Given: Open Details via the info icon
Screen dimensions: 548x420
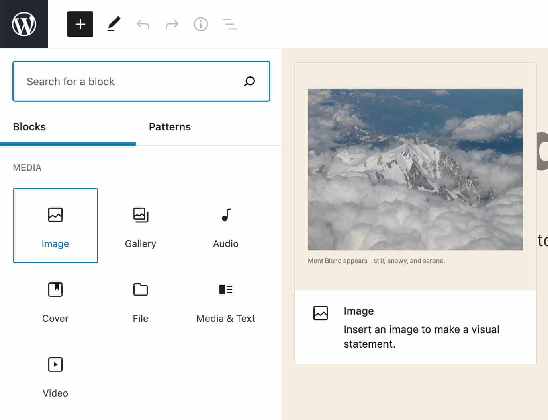Looking at the screenshot, I should point(200,24).
